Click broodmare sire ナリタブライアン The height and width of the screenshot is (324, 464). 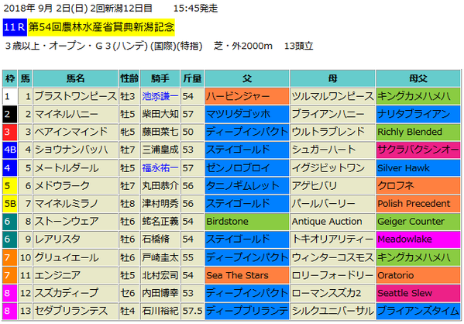[418, 114]
